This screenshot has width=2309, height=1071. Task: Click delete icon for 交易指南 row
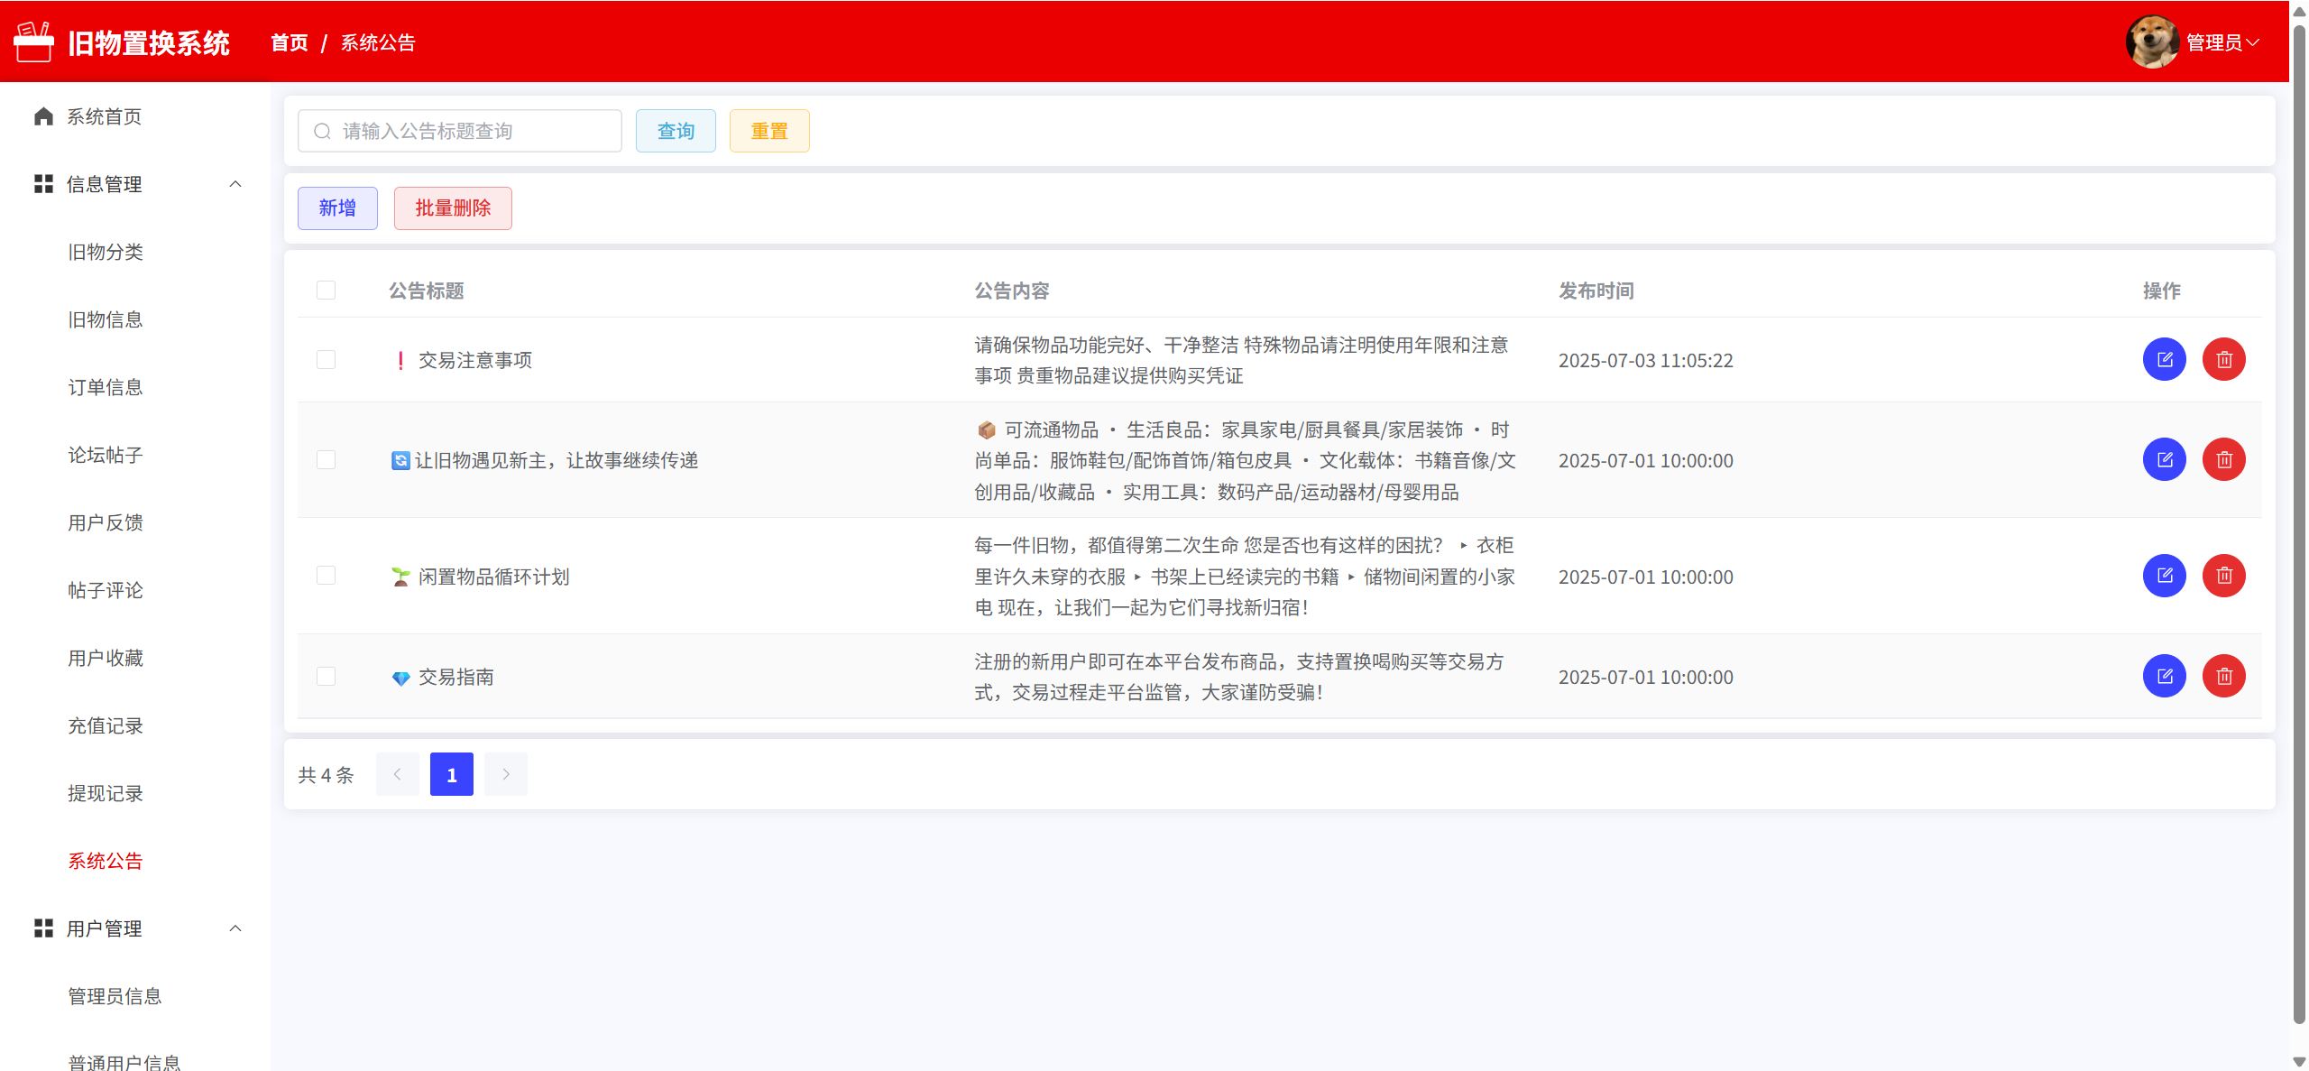2223,677
